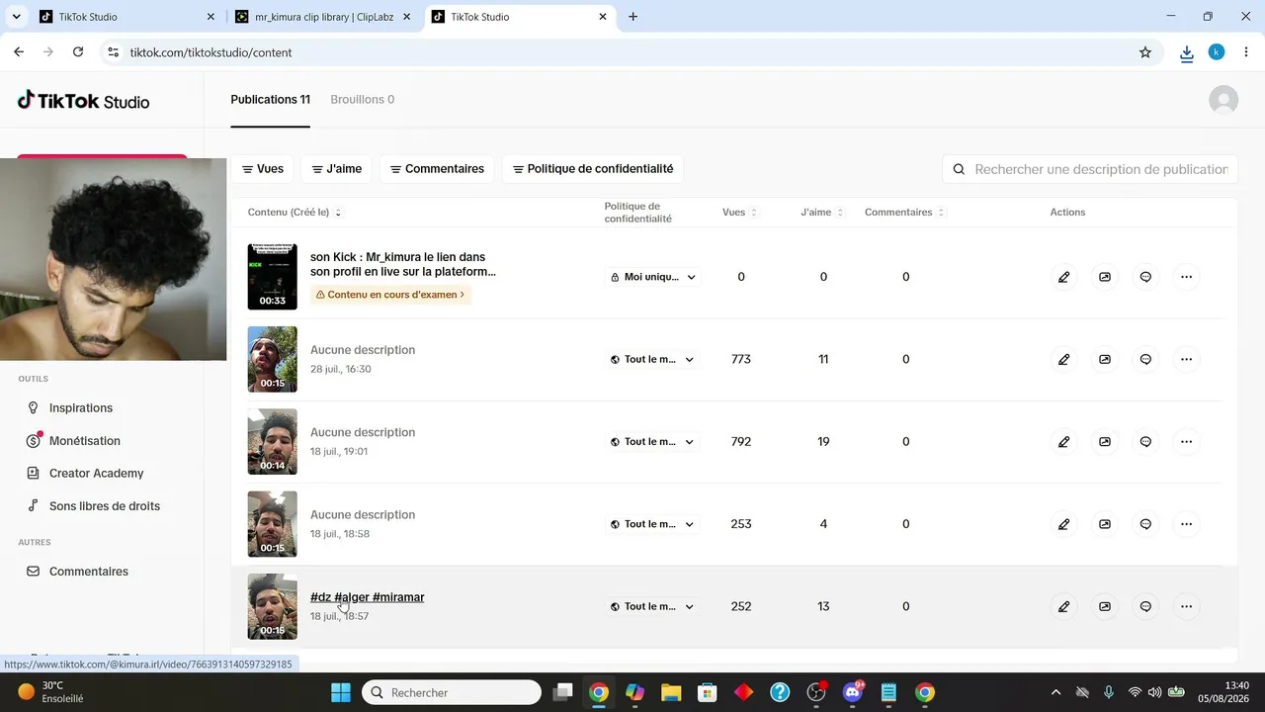Click the TikTok Studio logo
Viewport: 1265px width, 712px height.
pos(84,100)
